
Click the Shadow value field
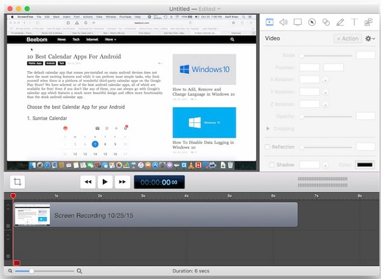(x=309, y=165)
